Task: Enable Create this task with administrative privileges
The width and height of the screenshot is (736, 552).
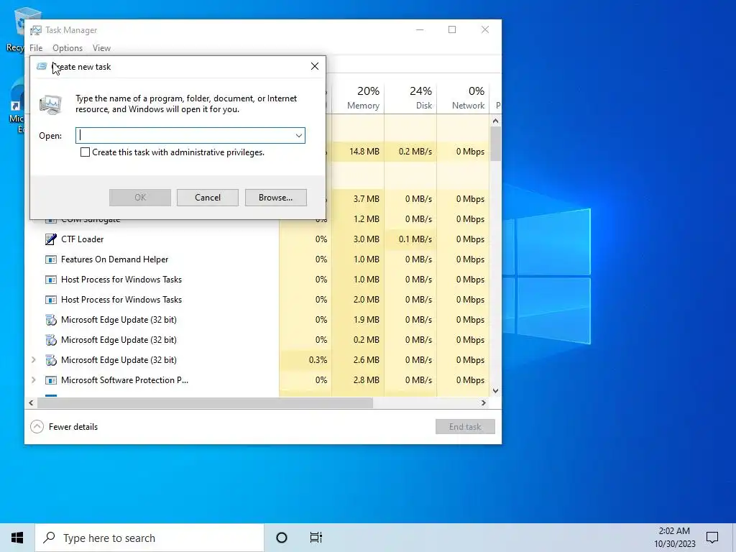Action: click(x=85, y=152)
